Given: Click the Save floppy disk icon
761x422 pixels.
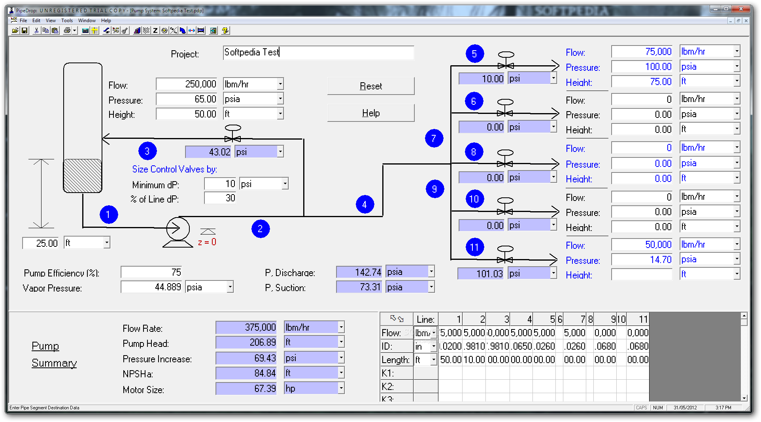Looking at the screenshot, I should 25,30.
